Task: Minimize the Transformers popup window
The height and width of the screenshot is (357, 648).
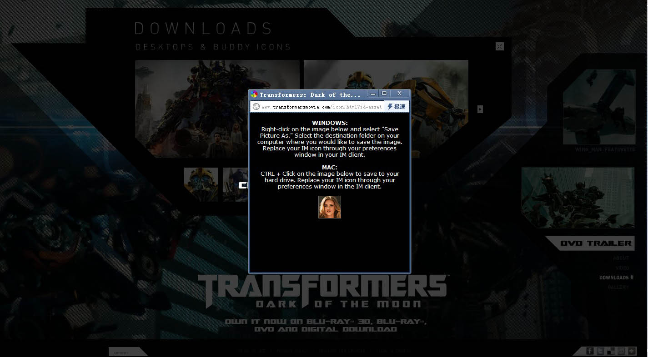Action: tap(373, 94)
